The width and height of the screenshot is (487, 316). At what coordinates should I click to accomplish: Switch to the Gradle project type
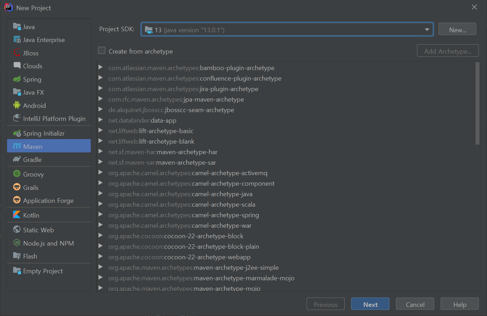coord(49,159)
